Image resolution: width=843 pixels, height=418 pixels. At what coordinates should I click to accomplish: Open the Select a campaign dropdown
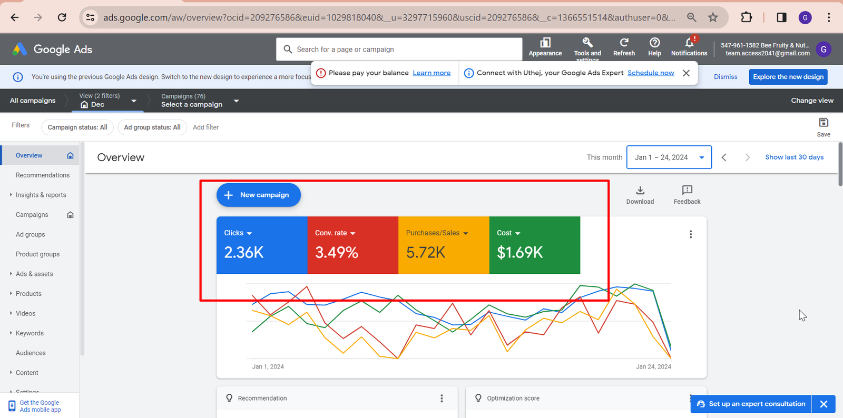point(200,101)
